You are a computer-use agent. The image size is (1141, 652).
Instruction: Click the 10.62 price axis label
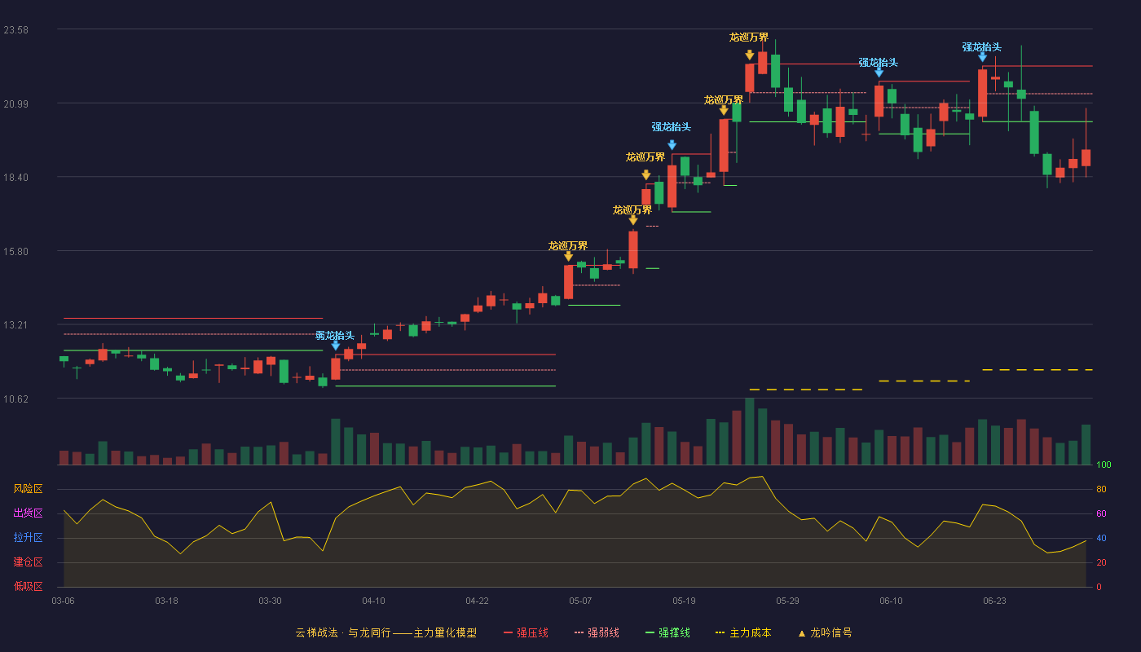coord(15,399)
